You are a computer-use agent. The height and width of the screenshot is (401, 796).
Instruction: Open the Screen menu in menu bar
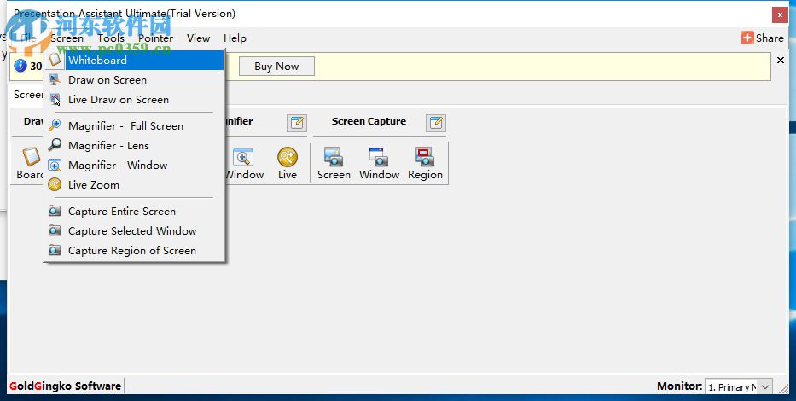(67, 38)
